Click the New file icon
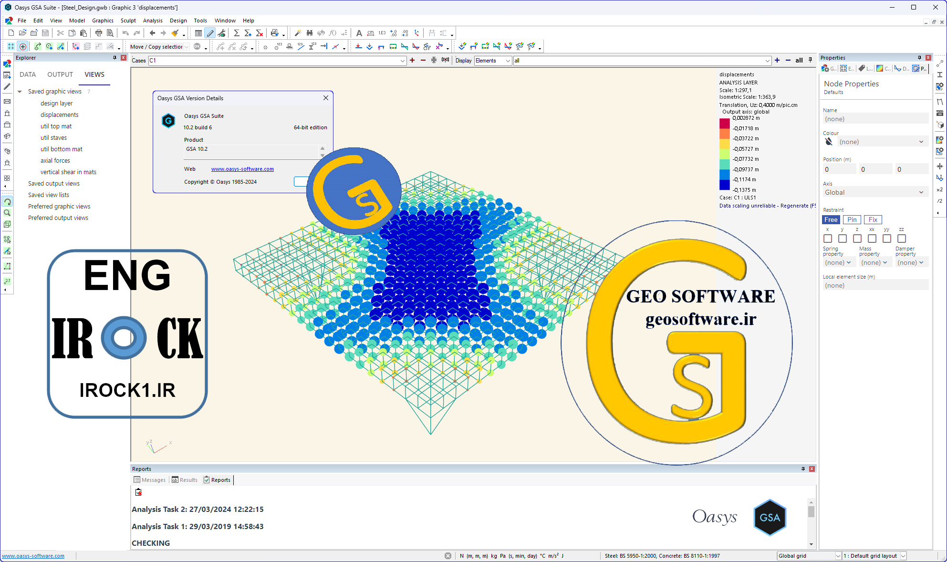This screenshot has width=947, height=562. (x=11, y=33)
